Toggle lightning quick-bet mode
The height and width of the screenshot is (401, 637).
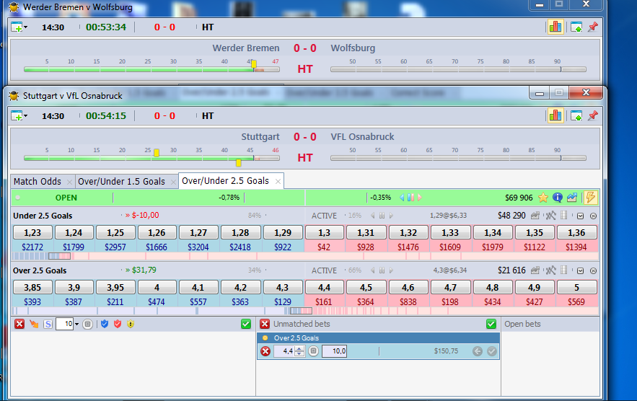pyautogui.click(x=590, y=198)
